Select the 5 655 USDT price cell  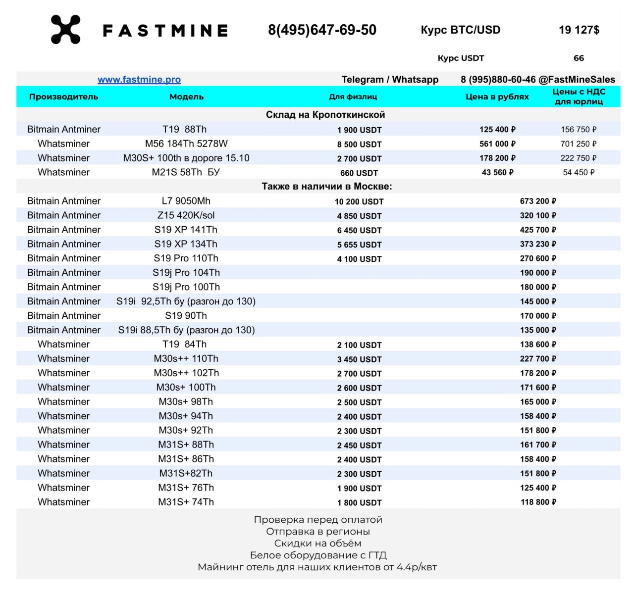(360, 245)
